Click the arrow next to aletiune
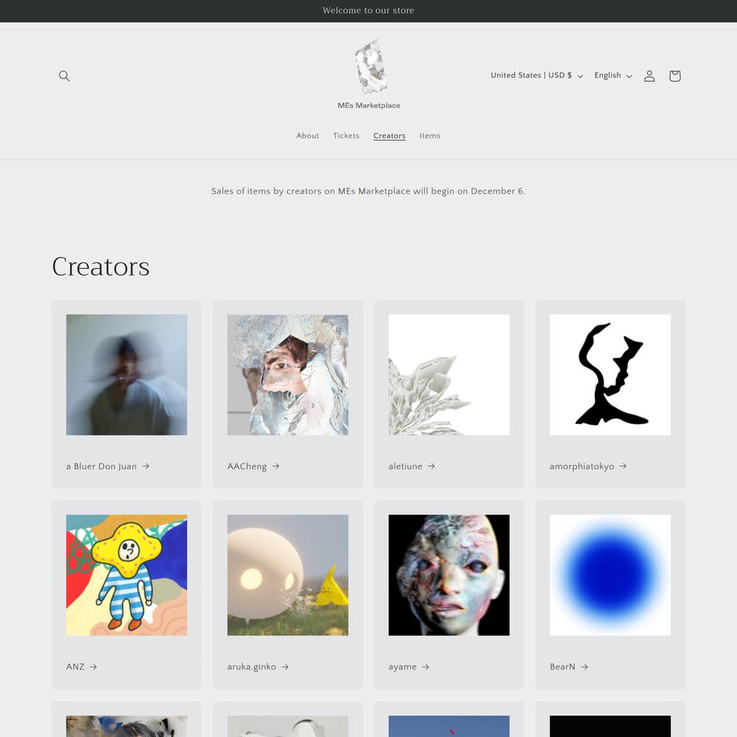The height and width of the screenshot is (737, 737). tap(431, 466)
